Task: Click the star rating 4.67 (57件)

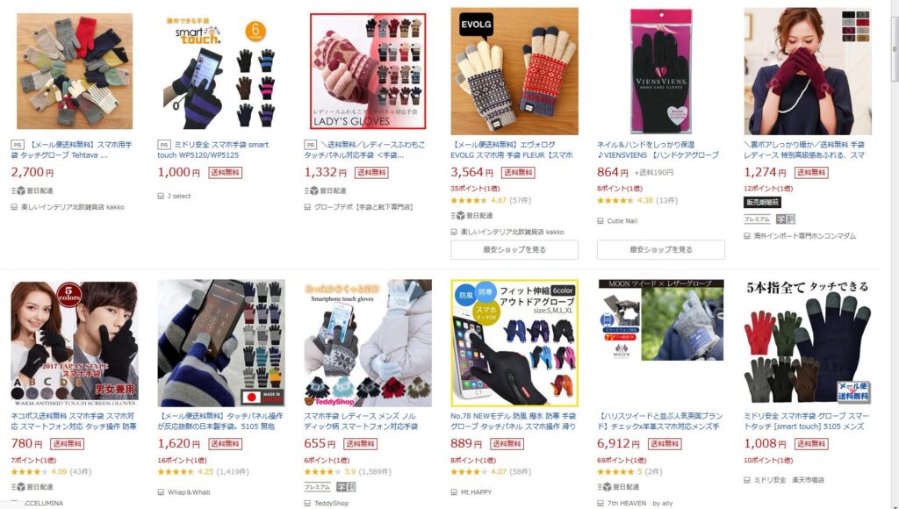Action: point(491,201)
